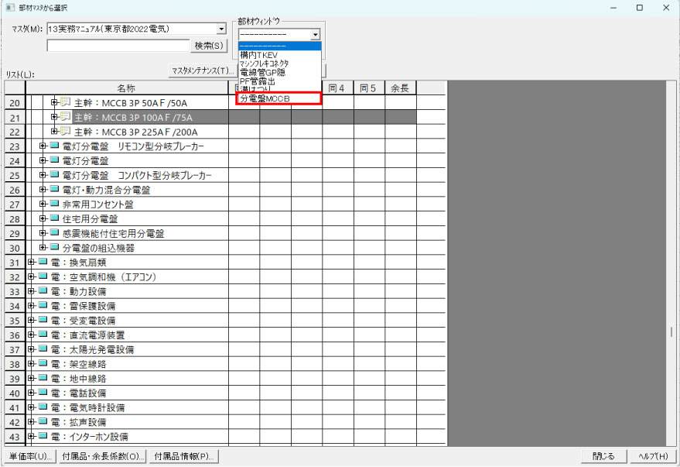
Task: Click the 閉じる button
Action: pos(603,456)
